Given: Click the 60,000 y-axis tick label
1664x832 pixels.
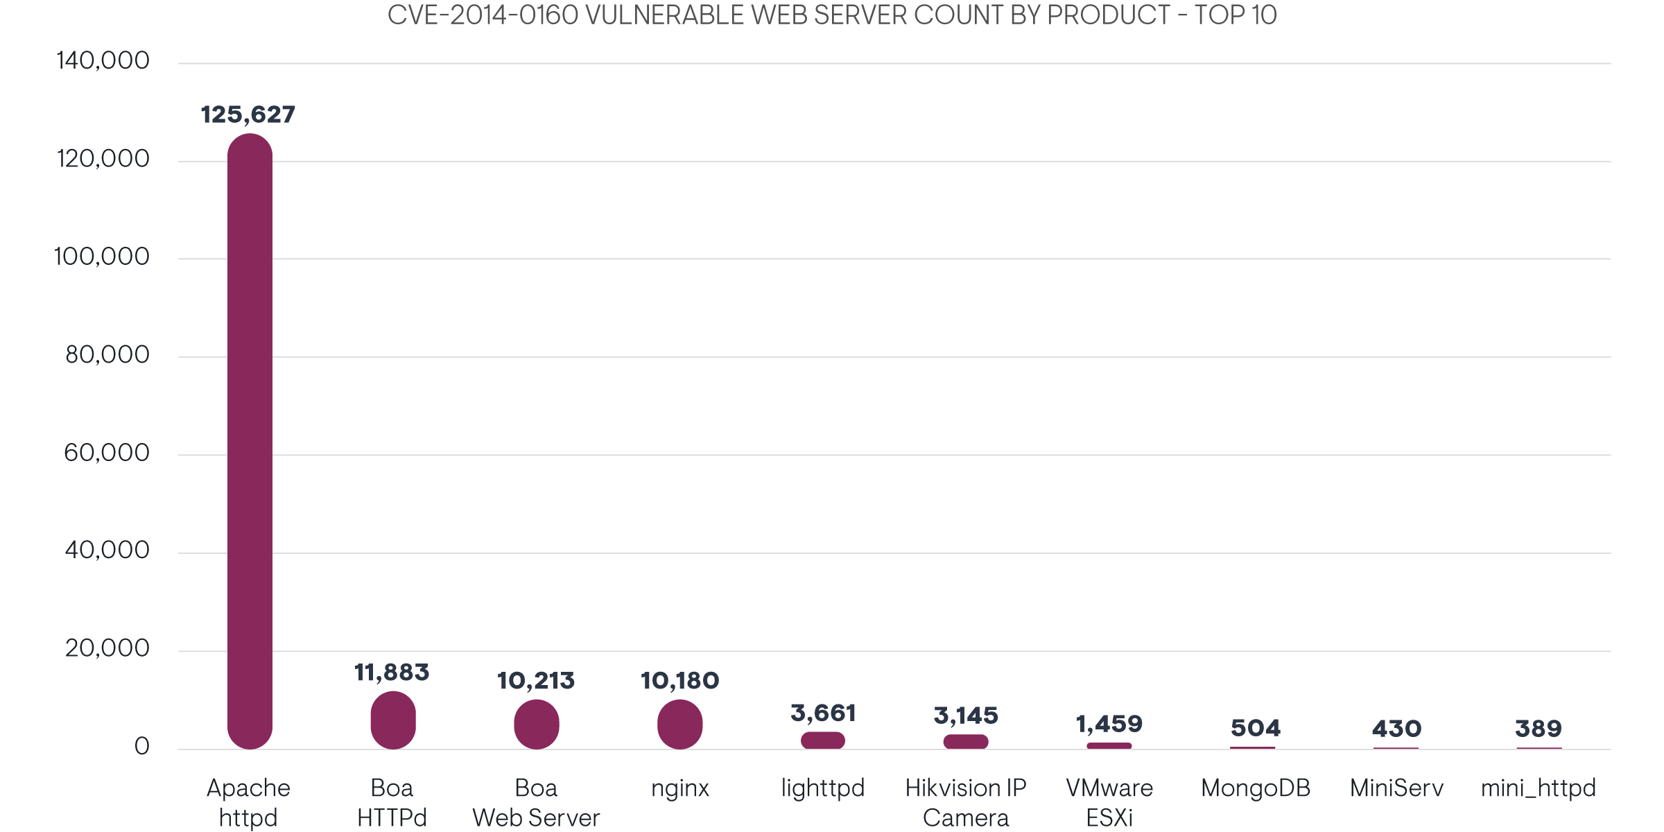Looking at the screenshot, I should click(x=107, y=453).
